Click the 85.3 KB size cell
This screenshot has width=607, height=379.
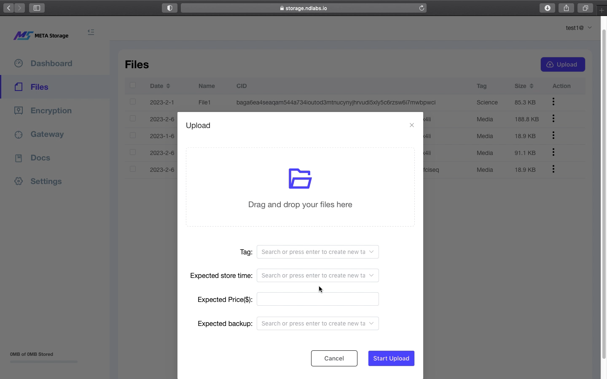(525, 102)
